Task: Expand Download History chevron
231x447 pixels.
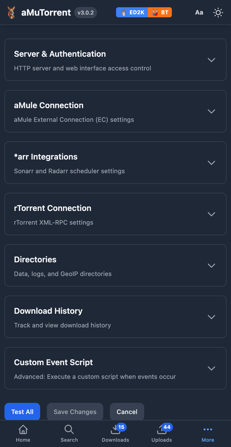Action: coord(211,317)
